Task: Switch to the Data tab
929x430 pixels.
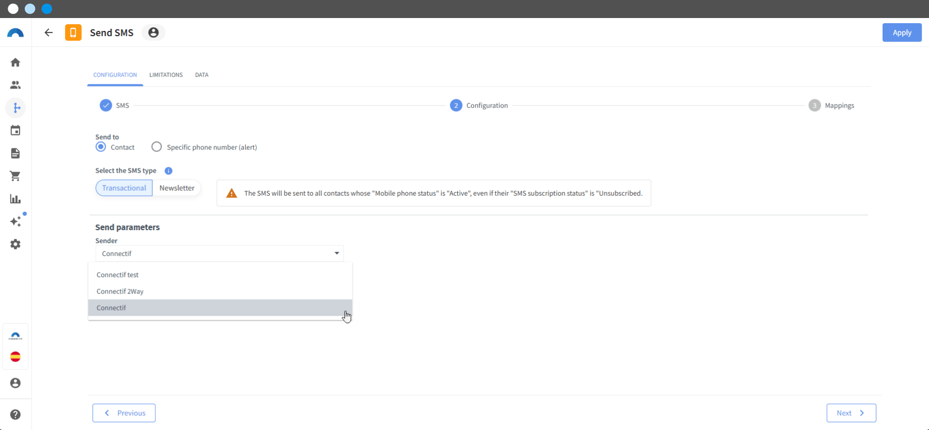Action: 202,75
